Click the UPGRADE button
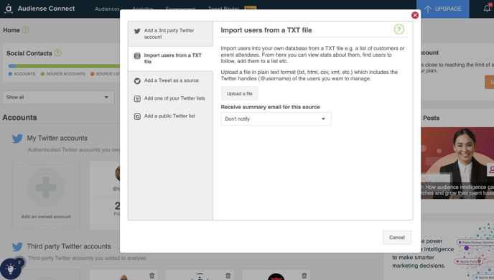The height and width of the screenshot is (280, 494). tap(442, 9)
